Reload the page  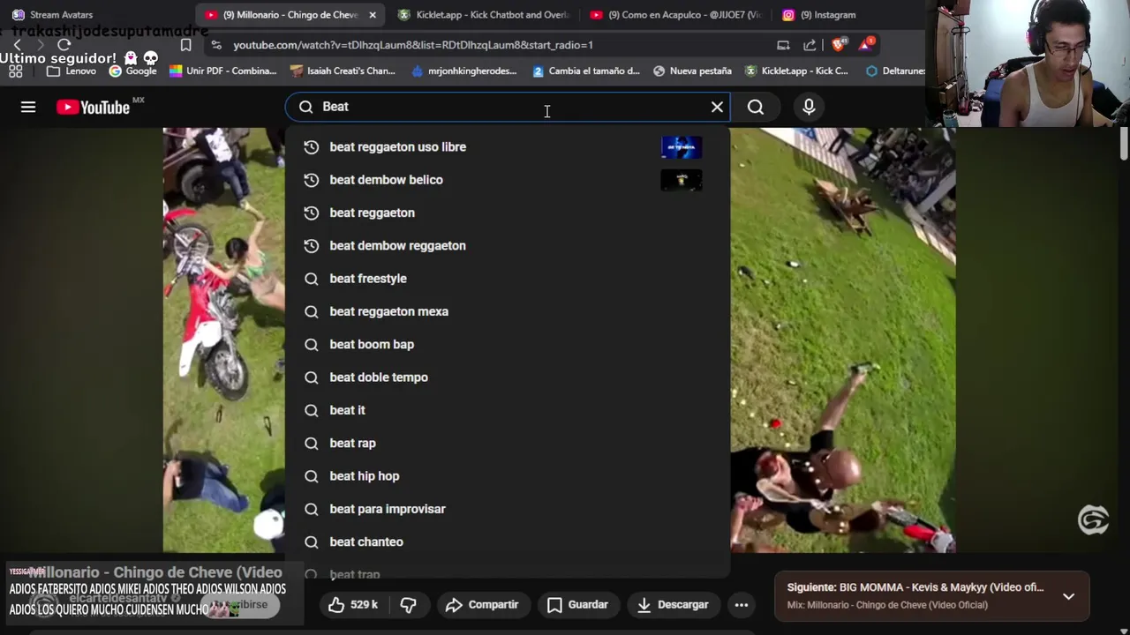tap(64, 45)
